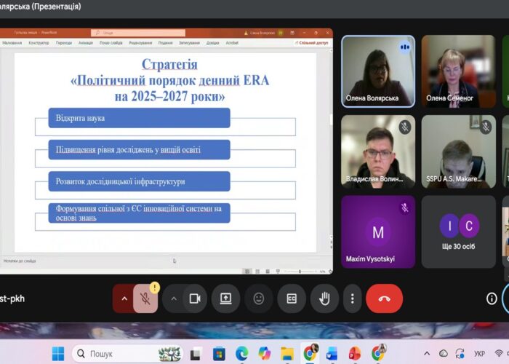The image size is (509, 364).
Task: Click the red leave call button
Action: coord(384,298)
